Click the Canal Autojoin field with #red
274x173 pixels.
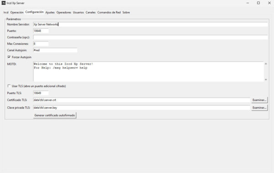pyautogui.click(x=55, y=50)
